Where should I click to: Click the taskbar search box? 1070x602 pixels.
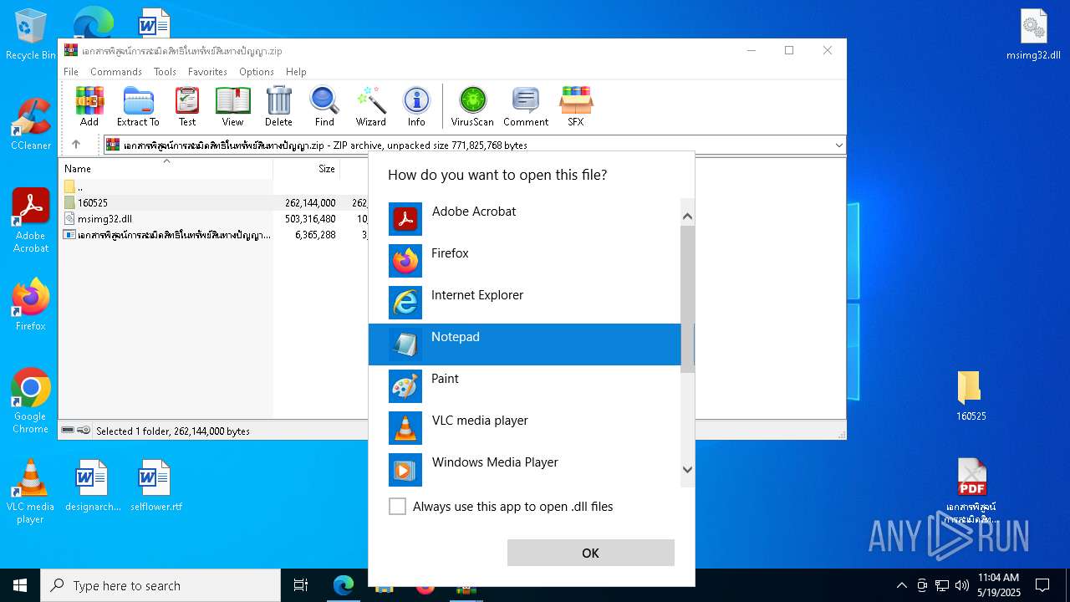click(x=160, y=585)
